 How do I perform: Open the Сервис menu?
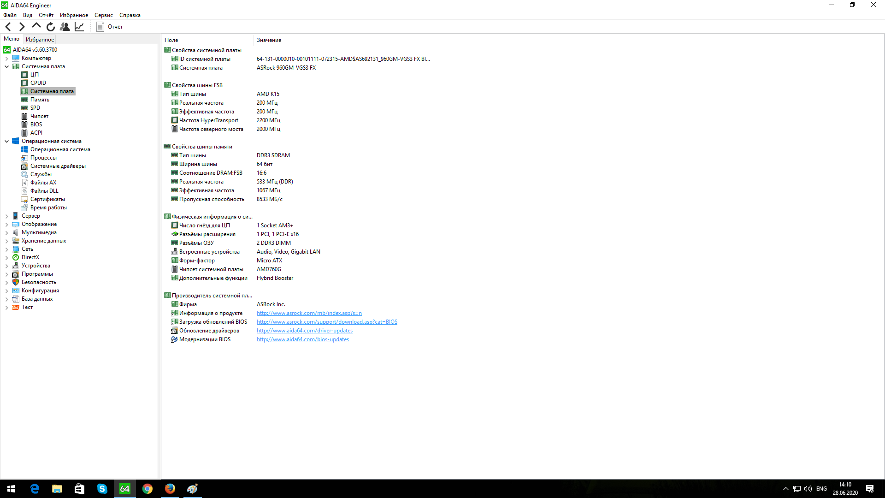[x=104, y=15]
